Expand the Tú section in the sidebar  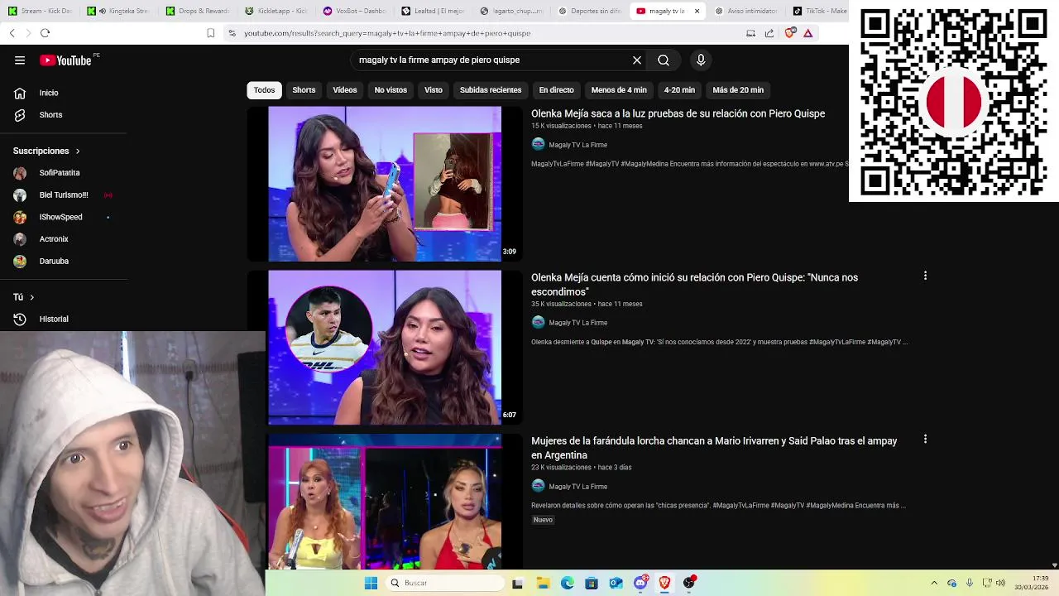[x=23, y=296]
